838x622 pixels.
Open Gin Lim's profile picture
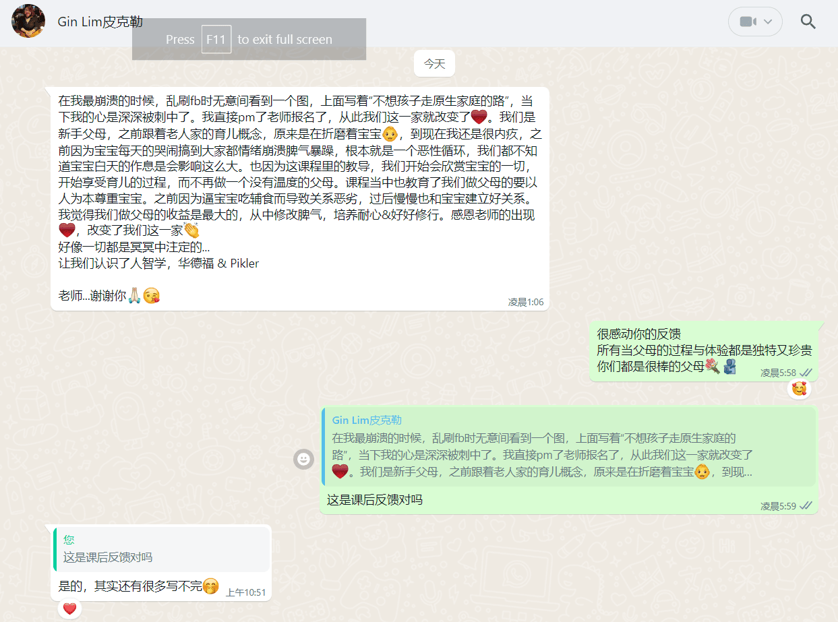(x=29, y=21)
